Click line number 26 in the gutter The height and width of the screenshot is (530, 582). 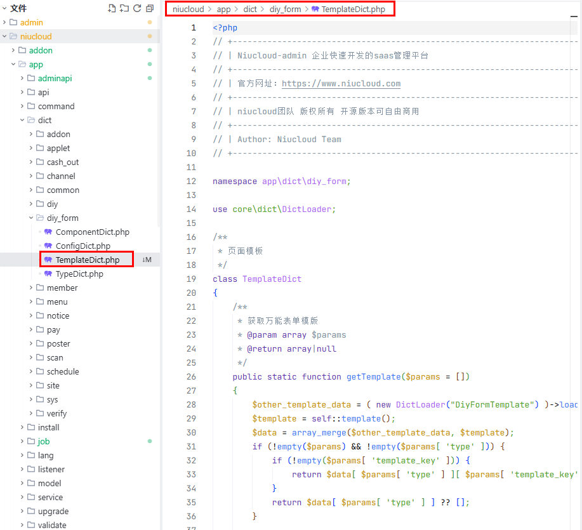(192, 376)
